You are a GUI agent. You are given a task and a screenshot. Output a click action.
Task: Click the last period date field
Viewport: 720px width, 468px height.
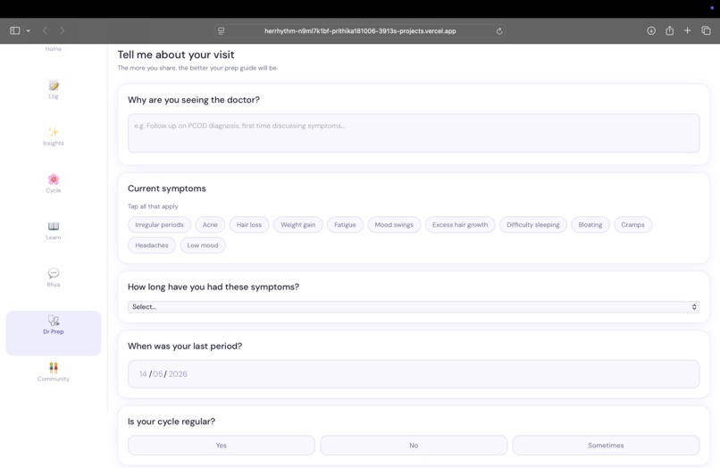pos(414,374)
